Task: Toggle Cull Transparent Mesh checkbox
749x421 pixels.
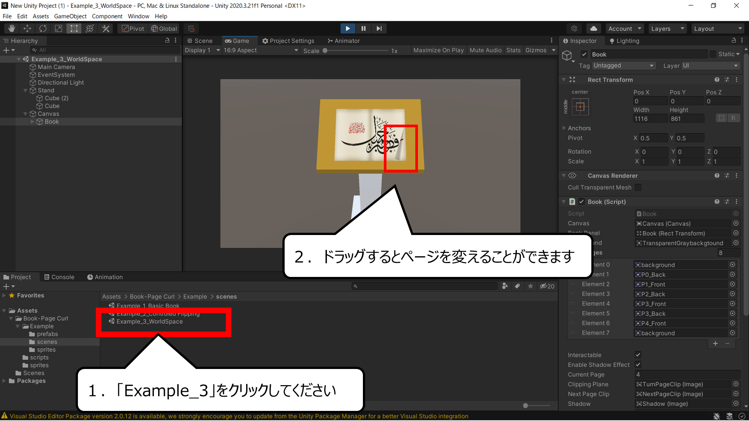Action: click(x=638, y=187)
